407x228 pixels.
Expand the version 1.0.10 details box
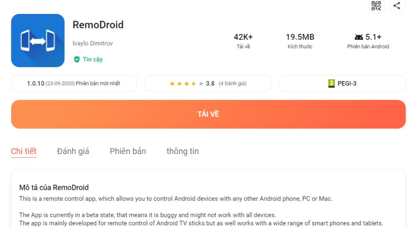click(x=74, y=83)
